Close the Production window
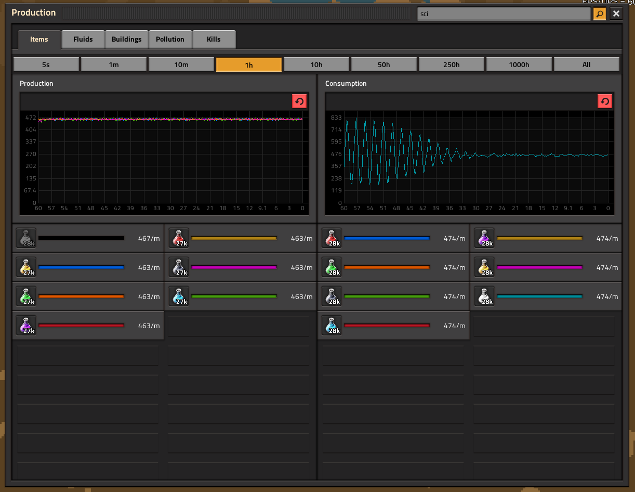This screenshot has width=635, height=492. click(x=616, y=14)
